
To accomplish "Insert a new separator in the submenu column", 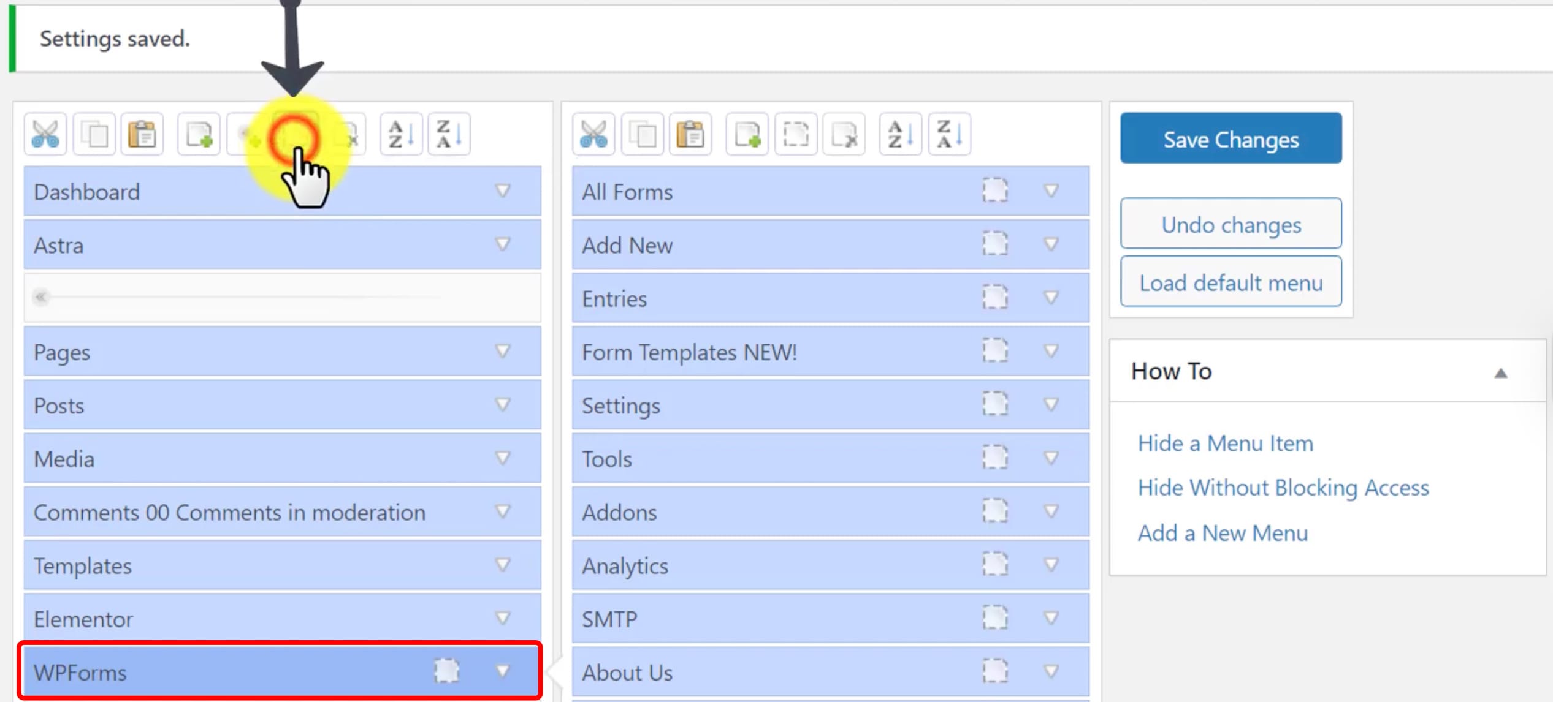I will 796,135.
